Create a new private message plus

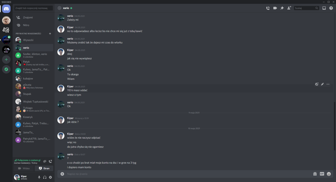(50, 34)
